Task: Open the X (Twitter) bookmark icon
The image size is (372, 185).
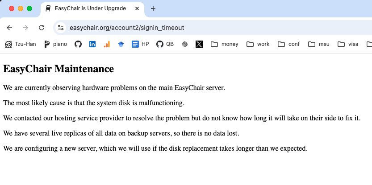Action: [x=199, y=44]
